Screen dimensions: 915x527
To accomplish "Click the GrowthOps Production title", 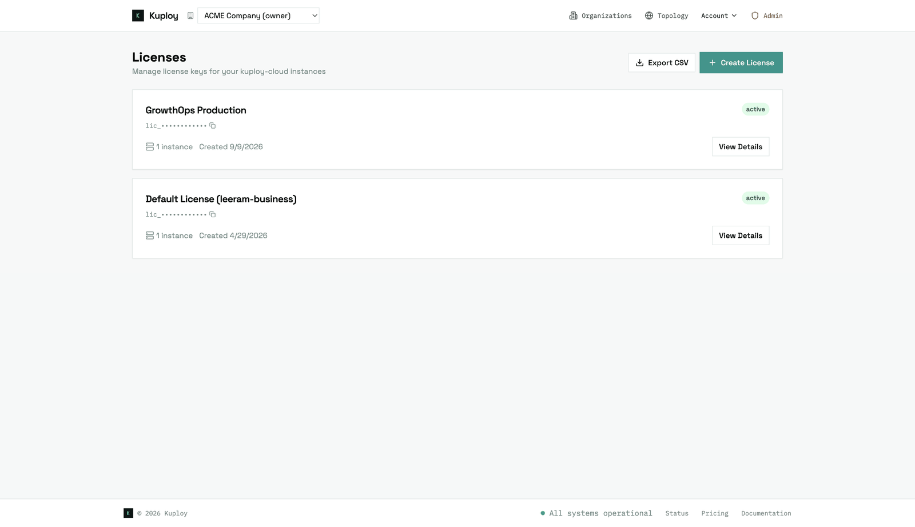I will 196,110.
